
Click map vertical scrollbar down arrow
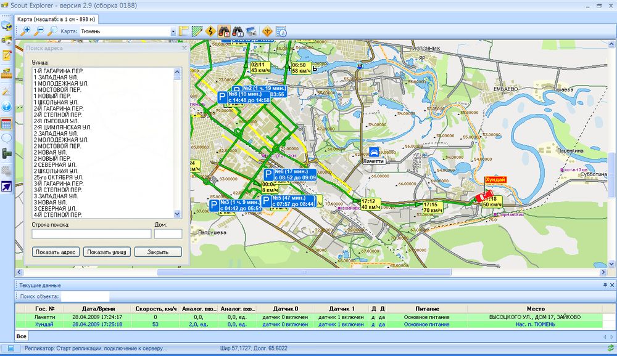(611, 264)
